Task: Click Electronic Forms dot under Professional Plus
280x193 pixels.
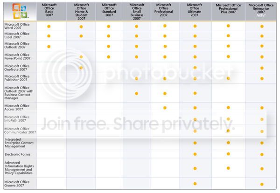Action: tap(228, 154)
